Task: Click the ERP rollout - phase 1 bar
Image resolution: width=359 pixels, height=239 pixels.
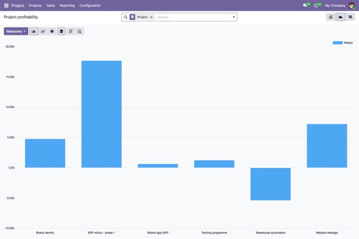Action: 101,114
